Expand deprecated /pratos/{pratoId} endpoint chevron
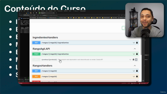Viewport: 167px width, 94px height. (130, 60)
